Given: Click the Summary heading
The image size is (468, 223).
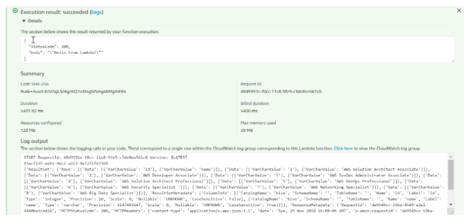Looking at the screenshot, I should [x=33, y=74].
